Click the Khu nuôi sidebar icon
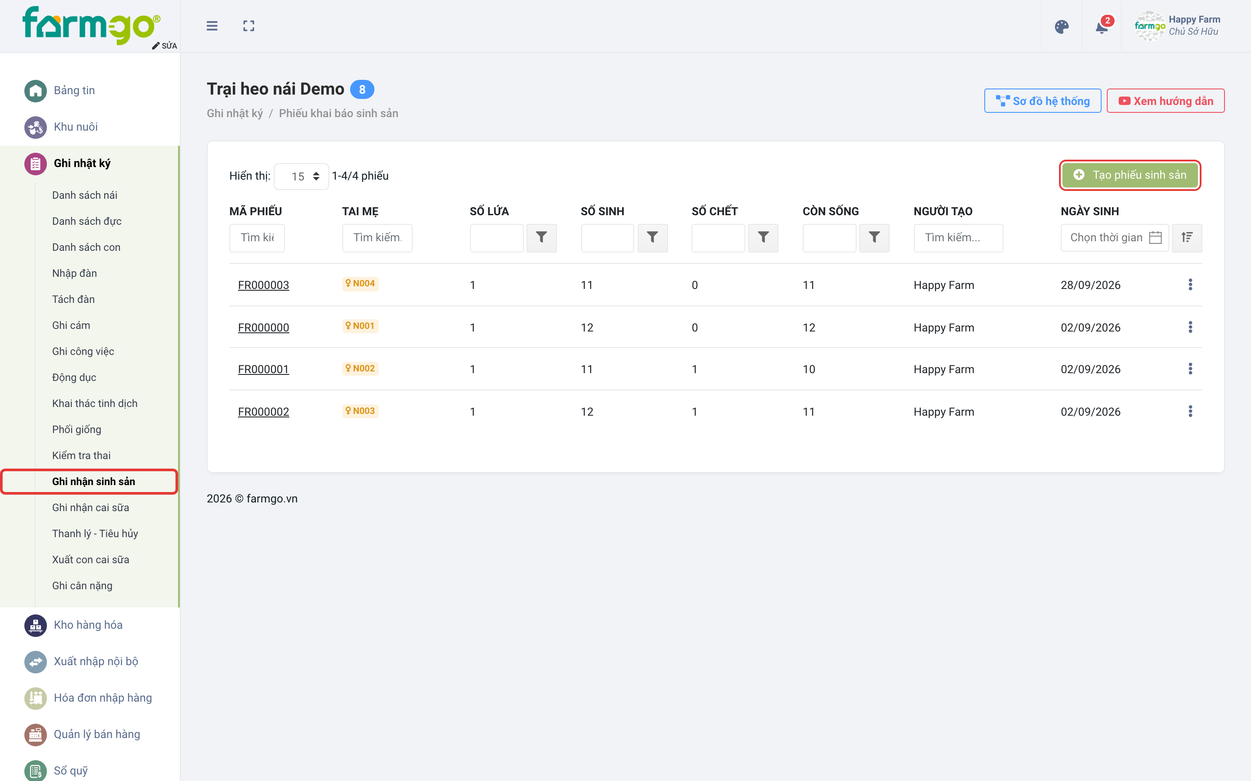The image size is (1251, 781). 36,128
